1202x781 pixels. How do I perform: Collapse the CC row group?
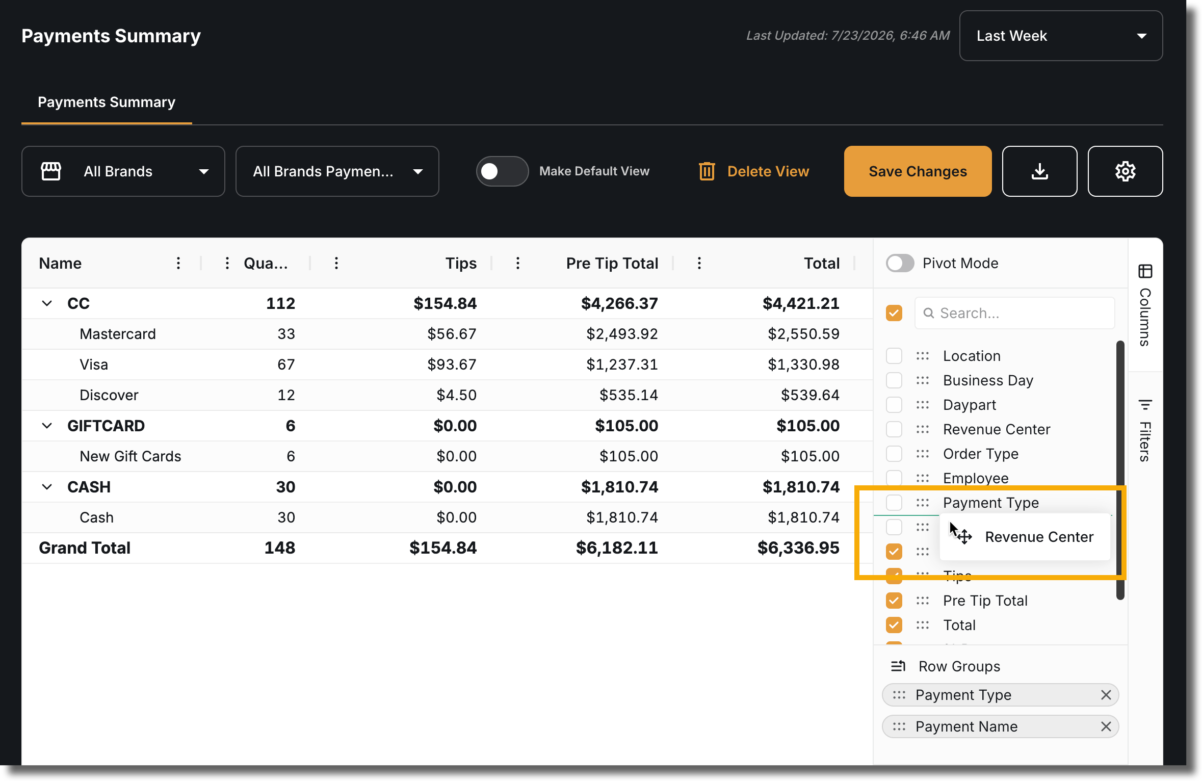point(46,303)
